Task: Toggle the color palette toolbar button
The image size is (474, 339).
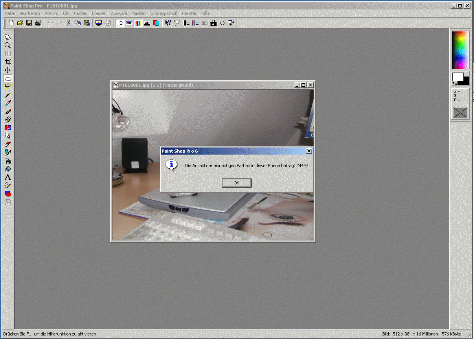Action: pyautogui.click(x=138, y=23)
